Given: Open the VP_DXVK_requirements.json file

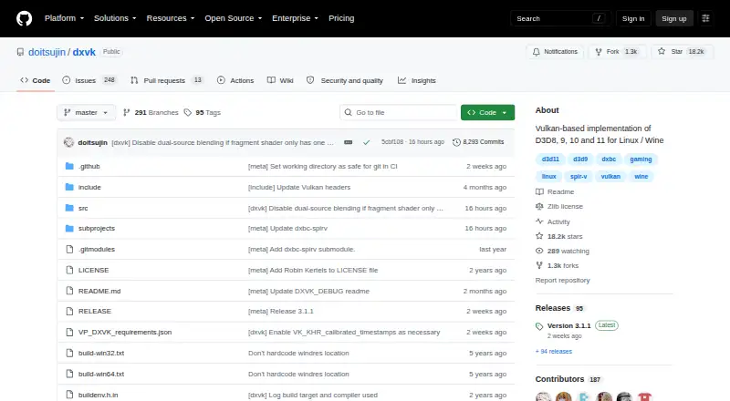Looking at the screenshot, I should click(x=125, y=332).
